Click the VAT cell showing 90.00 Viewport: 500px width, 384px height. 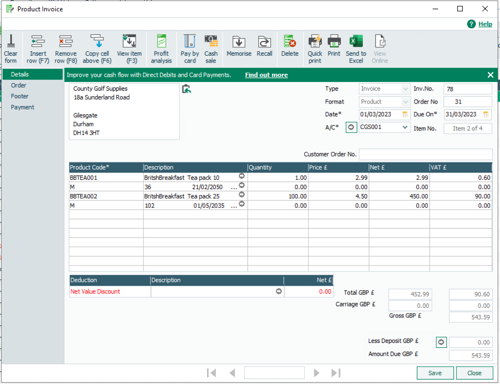point(460,196)
